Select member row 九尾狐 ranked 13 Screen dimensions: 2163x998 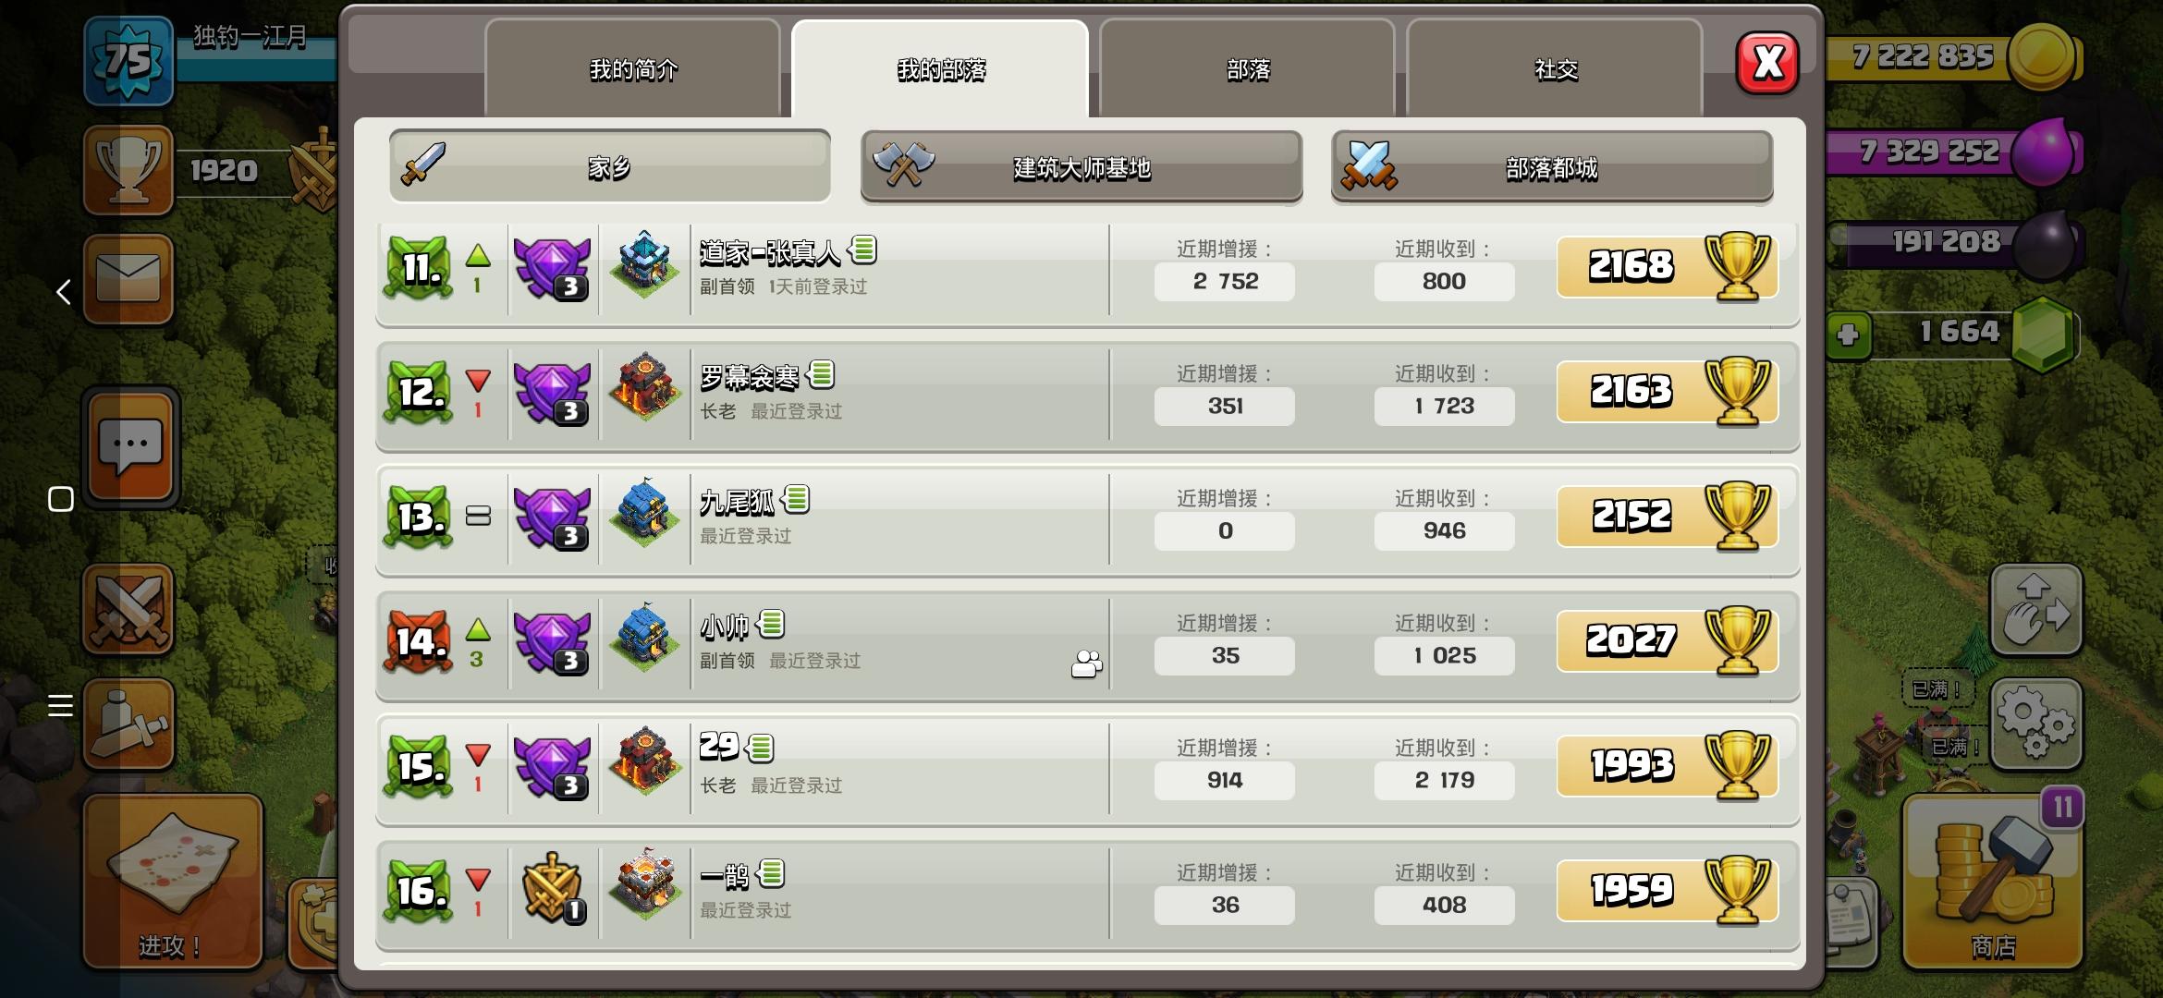click(x=1087, y=520)
